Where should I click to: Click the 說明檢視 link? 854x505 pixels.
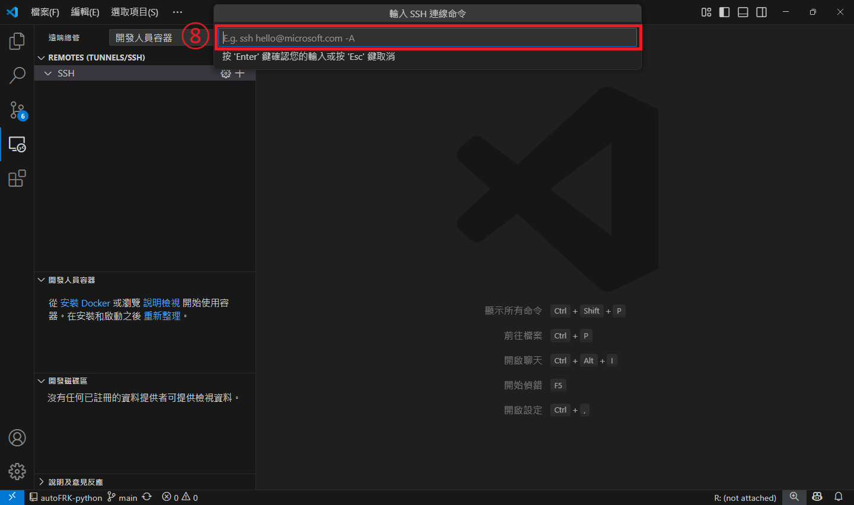(x=161, y=303)
